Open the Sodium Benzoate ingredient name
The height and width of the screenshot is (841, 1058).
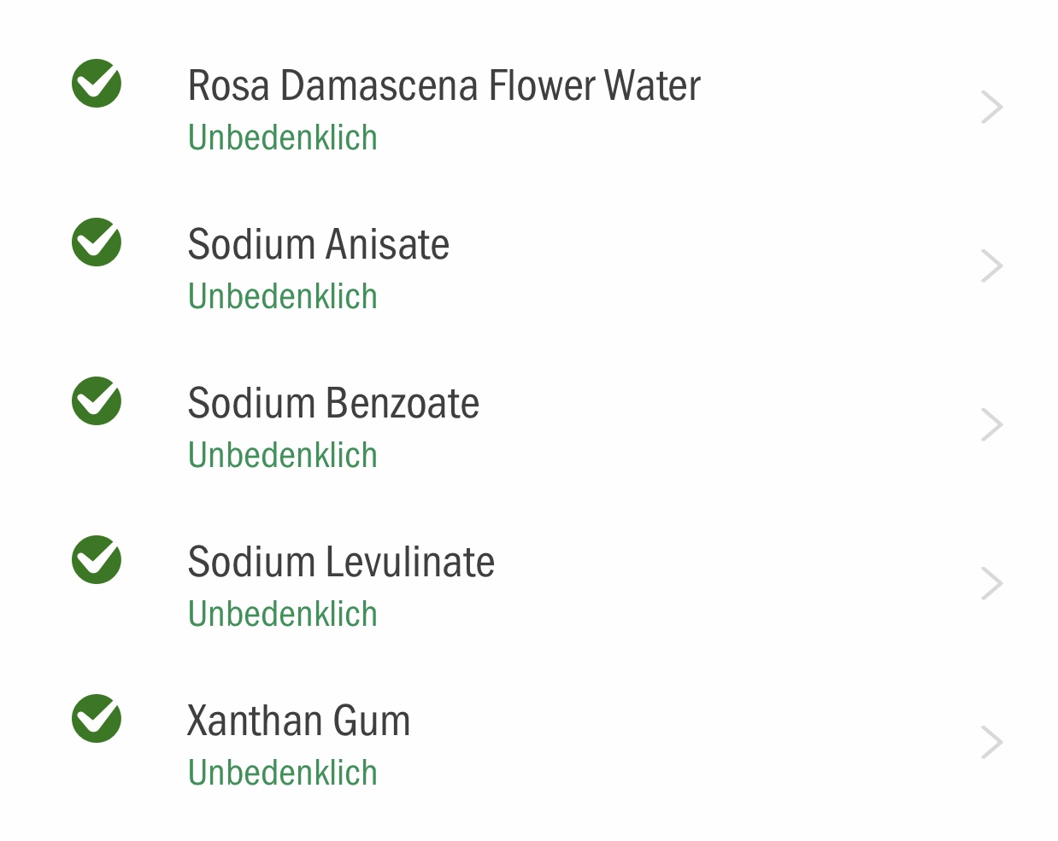tap(333, 403)
